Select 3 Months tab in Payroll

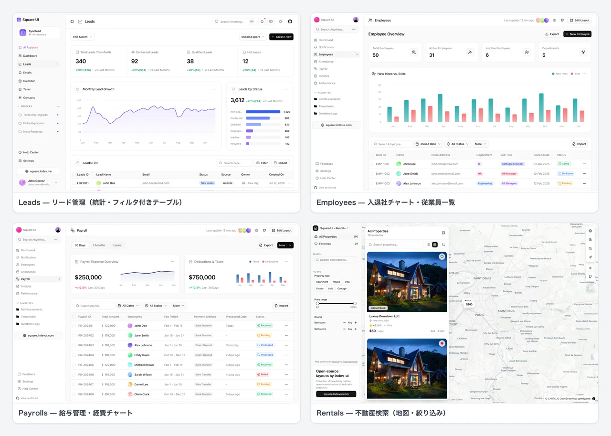click(99, 245)
